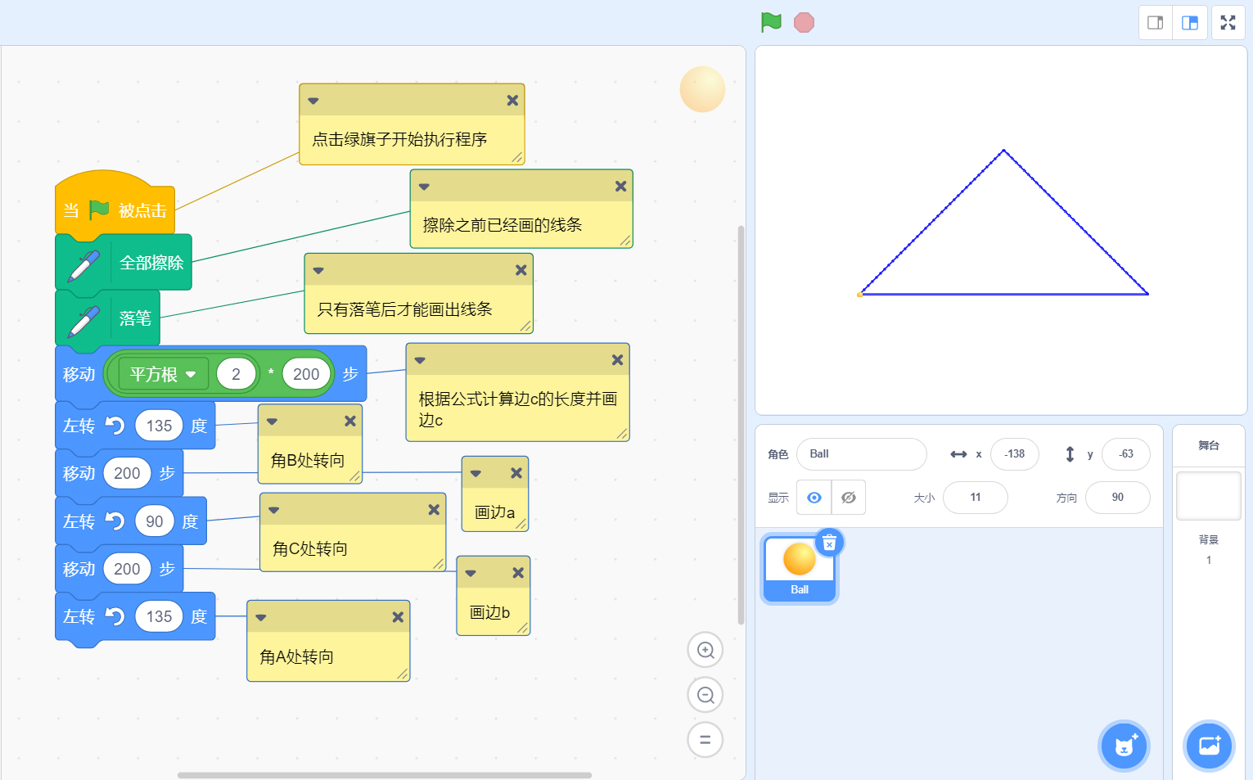
Task: Edit the sprite y position field
Action: [1126, 454]
